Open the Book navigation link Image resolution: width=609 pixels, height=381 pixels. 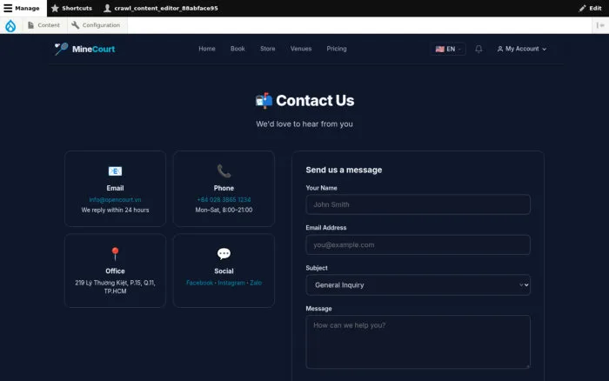pyautogui.click(x=238, y=49)
